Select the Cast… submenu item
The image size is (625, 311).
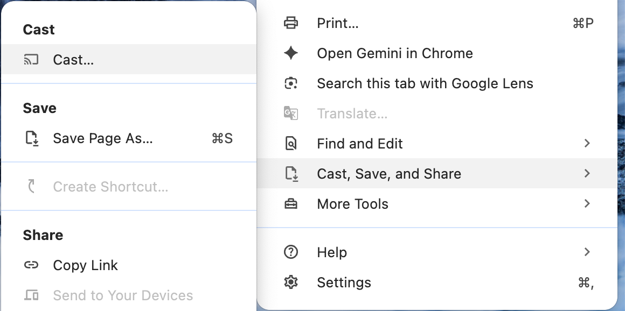coord(128,59)
